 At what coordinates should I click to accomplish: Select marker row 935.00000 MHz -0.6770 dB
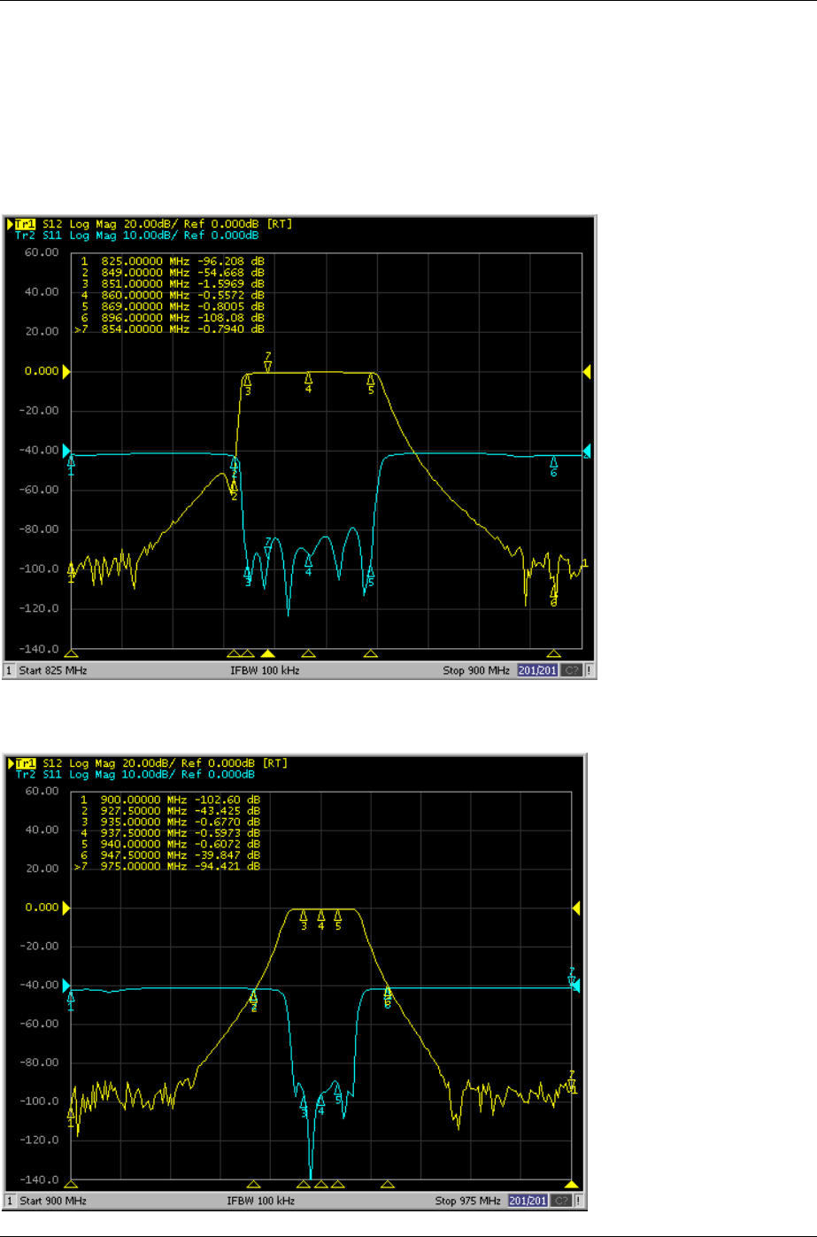coord(170,822)
